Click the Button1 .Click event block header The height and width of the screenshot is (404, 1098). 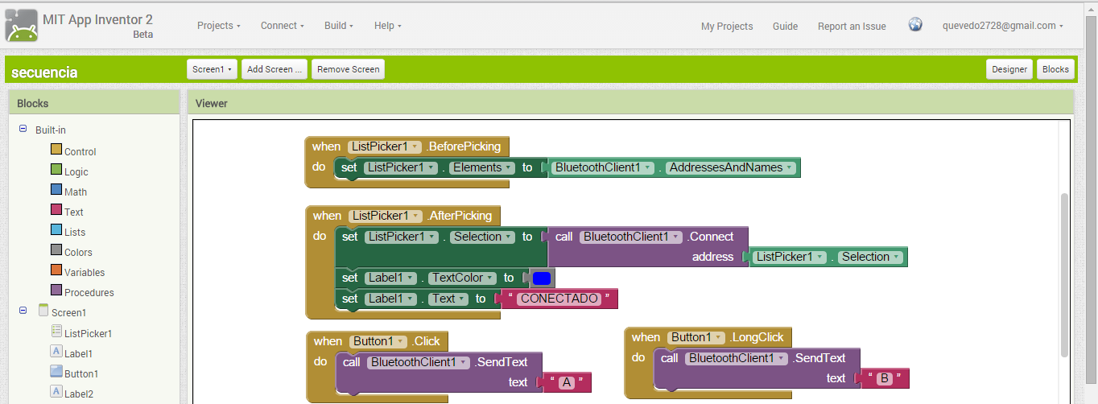pos(377,341)
